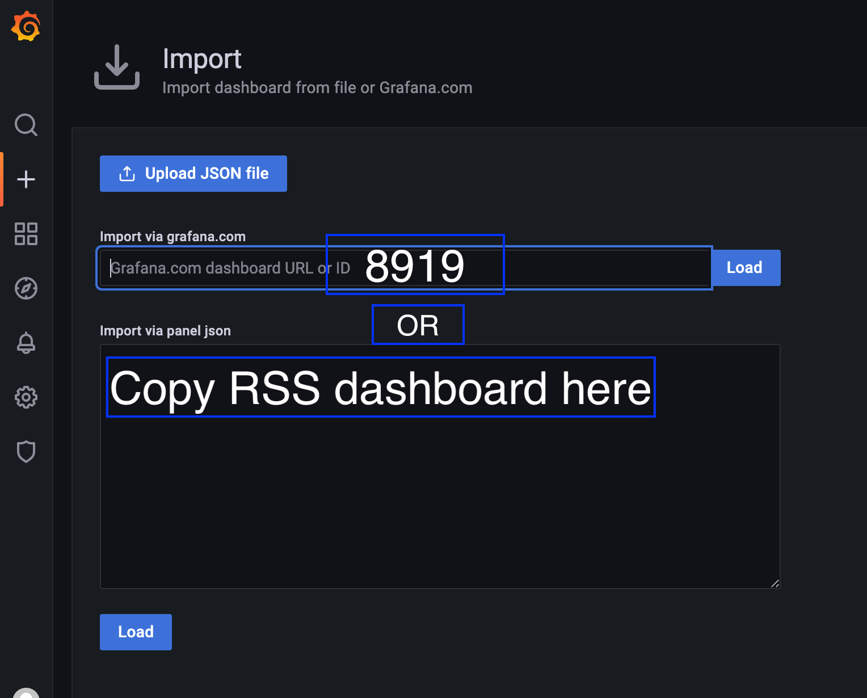Open the search magnifier icon in sidebar
The image size is (867, 698).
click(26, 125)
